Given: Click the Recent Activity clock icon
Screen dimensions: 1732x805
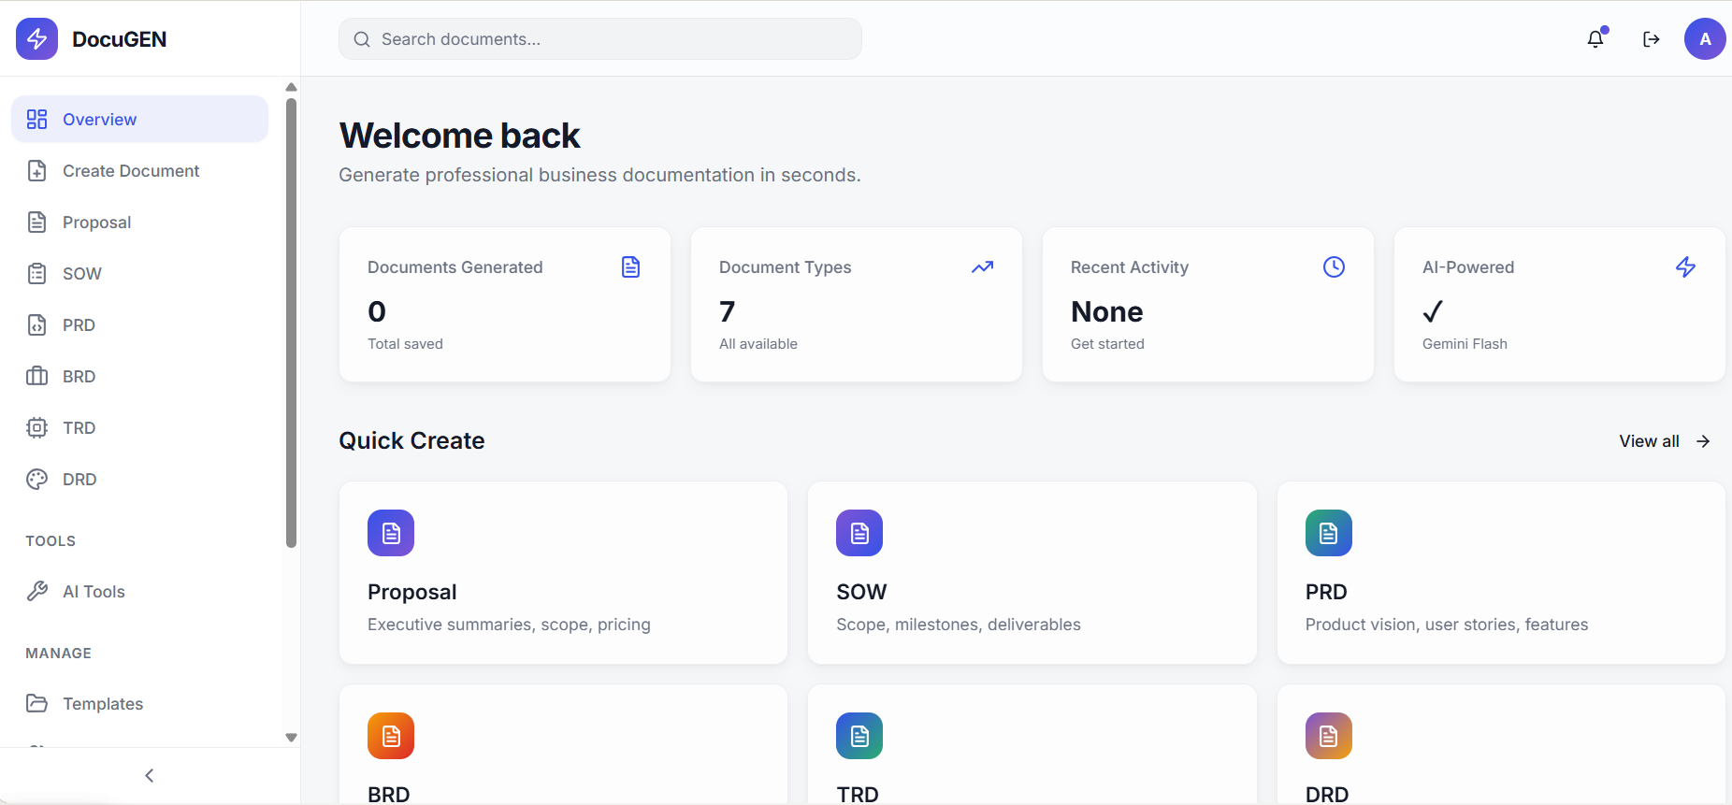Looking at the screenshot, I should pos(1334,267).
